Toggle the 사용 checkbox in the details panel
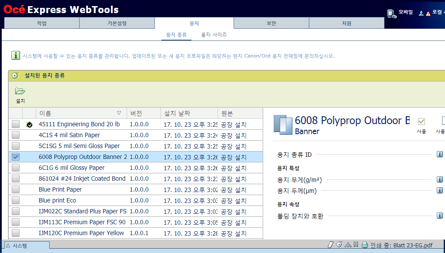 click(x=422, y=121)
